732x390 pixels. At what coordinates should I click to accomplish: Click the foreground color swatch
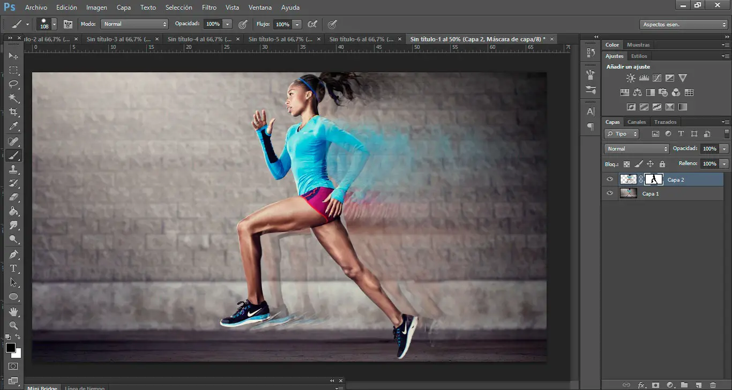click(11, 348)
